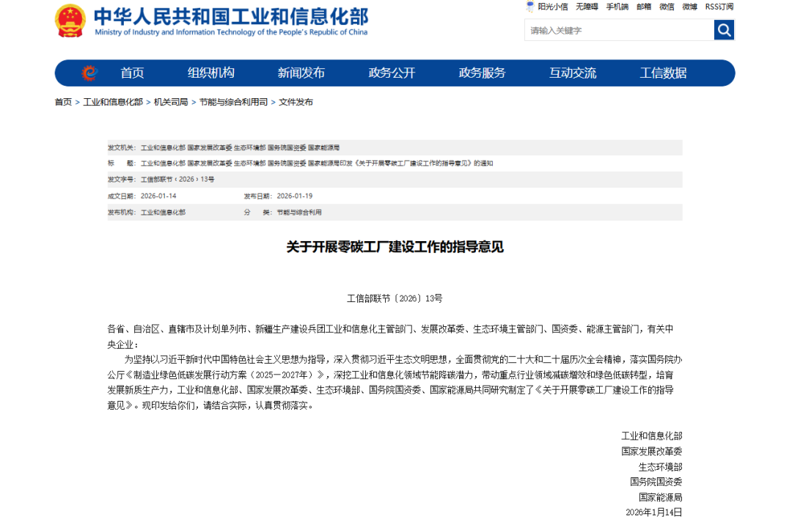This screenshot has height=519, width=792.
Task: Enable 无障碍 accessibility mode
Action: click(586, 7)
